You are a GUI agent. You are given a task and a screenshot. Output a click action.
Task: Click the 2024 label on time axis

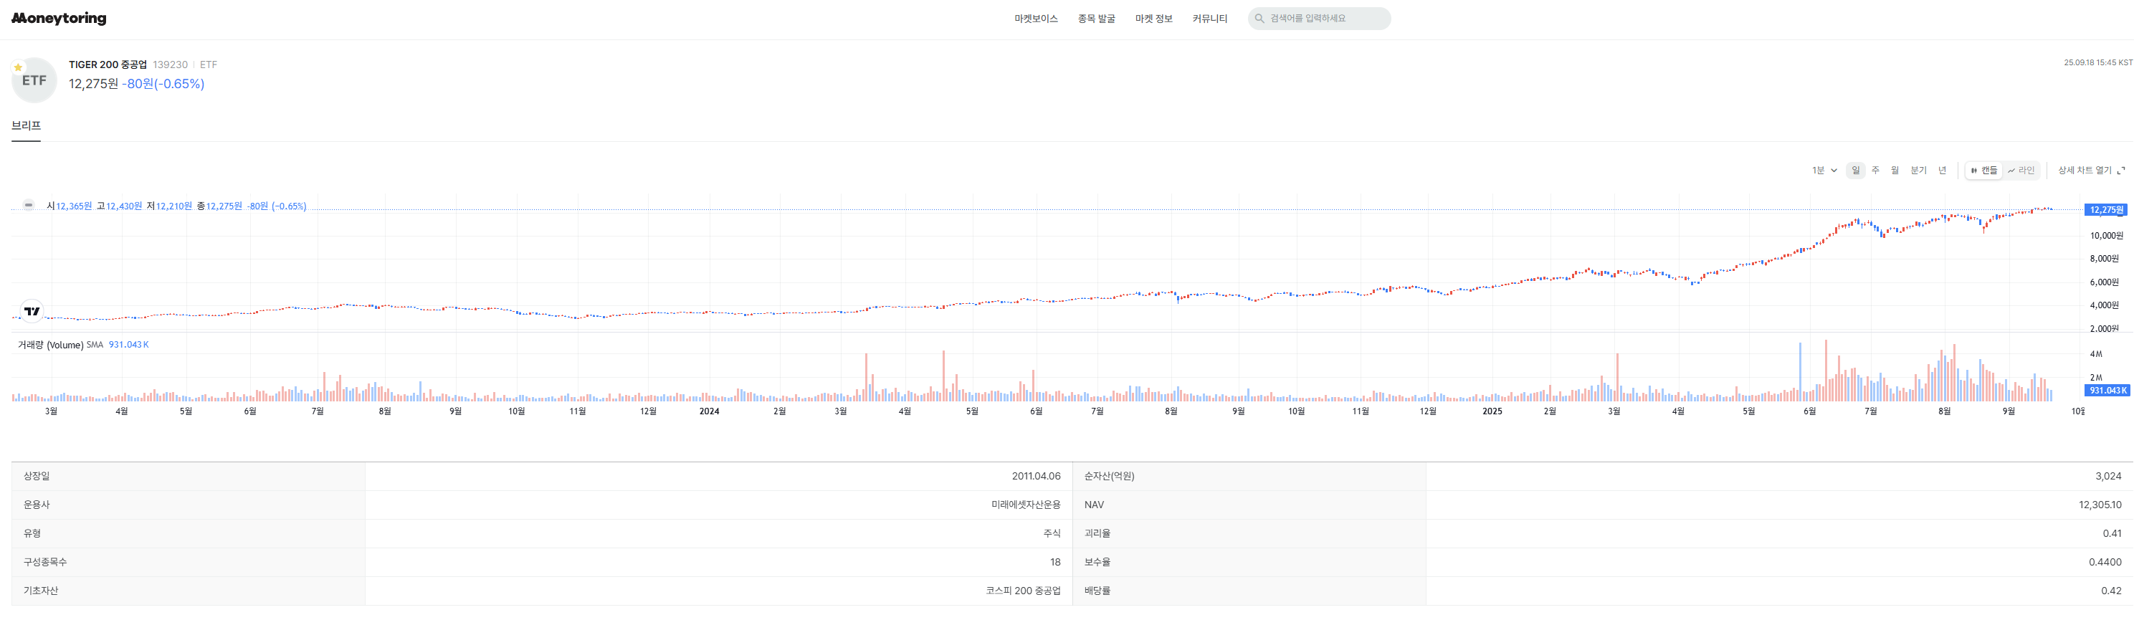(x=709, y=411)
